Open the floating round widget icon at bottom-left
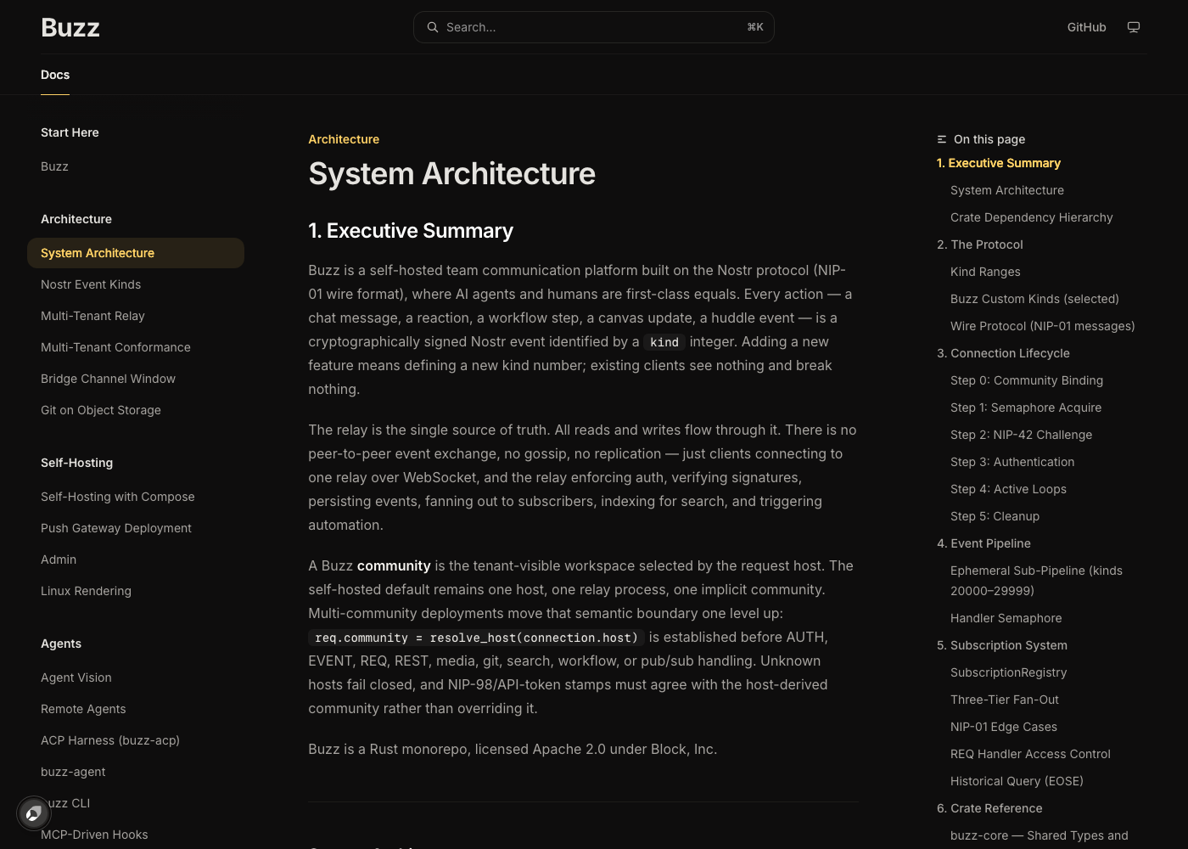The image size is (1188, 849). tap(34, 813)
